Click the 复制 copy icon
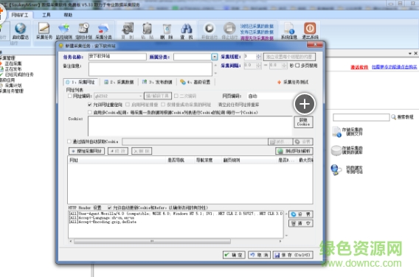The height and width of the screenshot is (277, 419). tap(128, 28)
